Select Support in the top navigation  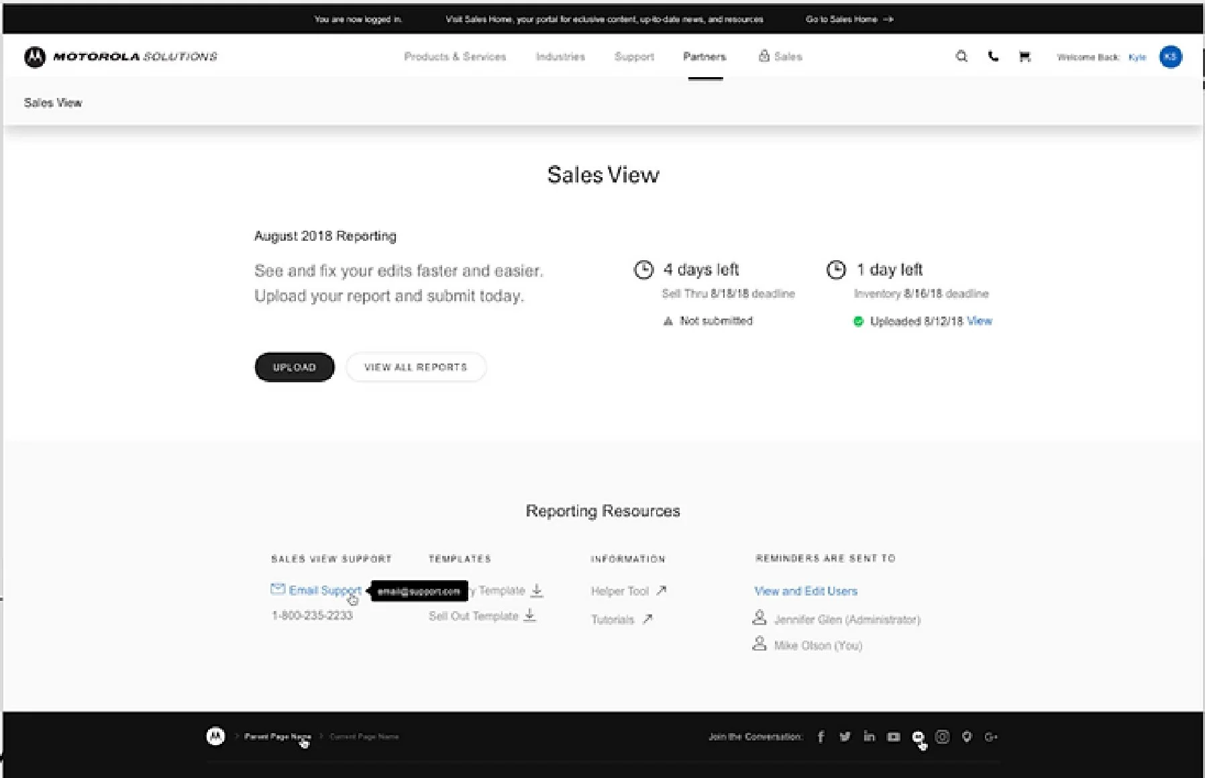[x=633, y=56]
